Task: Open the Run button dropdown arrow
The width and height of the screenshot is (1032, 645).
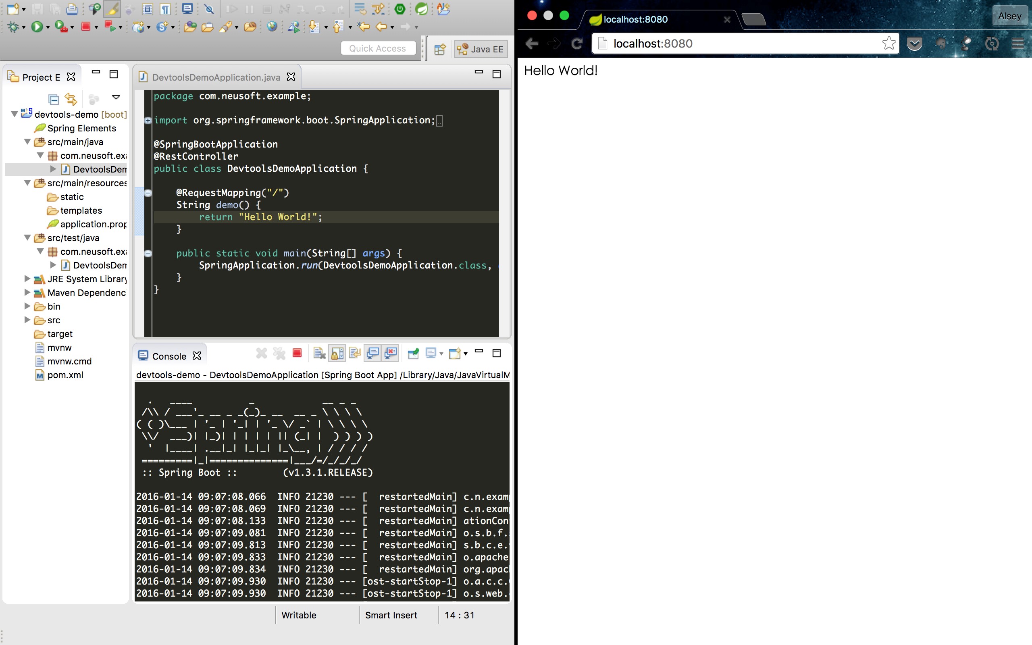Action: (x=48, y=27)
